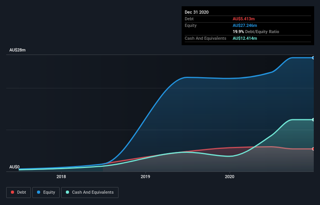Toggle the Debt legend button
320x205 pixels.
pos(19,193)
